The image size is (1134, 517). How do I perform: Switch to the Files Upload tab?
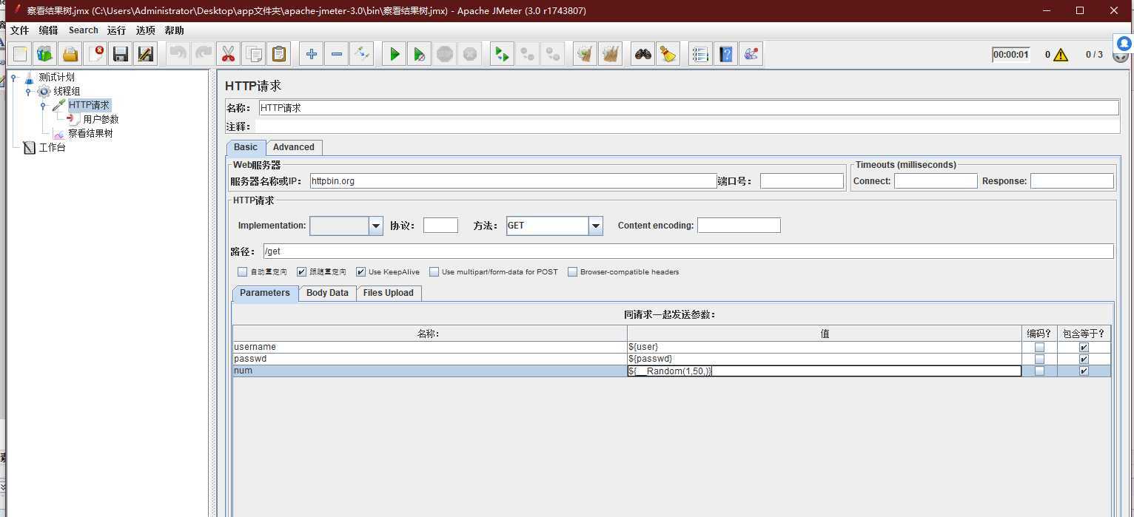pos(389,293)
